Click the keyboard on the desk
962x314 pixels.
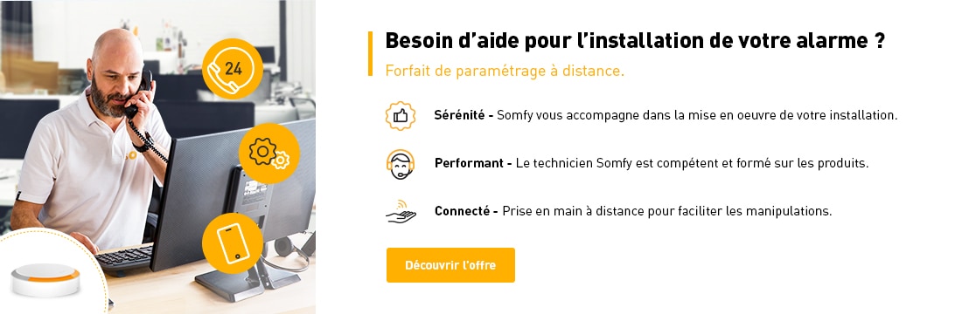tap(126, 259)
